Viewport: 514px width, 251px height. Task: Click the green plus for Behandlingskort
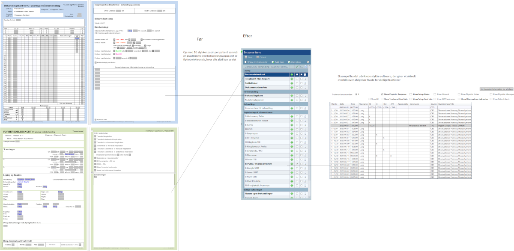pos(292,96)
